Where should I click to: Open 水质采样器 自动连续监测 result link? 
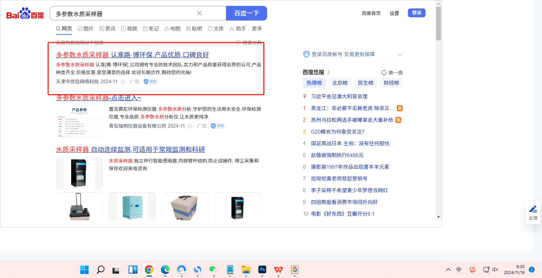click(130, 150)
